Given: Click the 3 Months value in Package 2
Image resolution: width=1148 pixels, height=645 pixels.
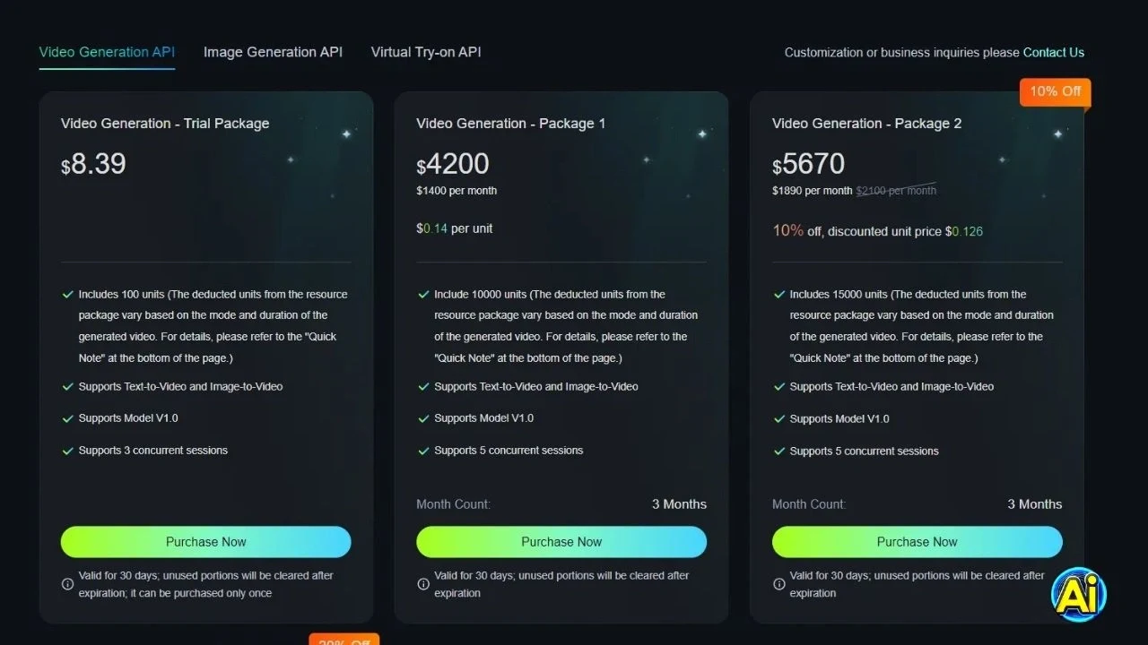Looking at the screenshot, I should pyautogui.click(x=1034, y=504).
